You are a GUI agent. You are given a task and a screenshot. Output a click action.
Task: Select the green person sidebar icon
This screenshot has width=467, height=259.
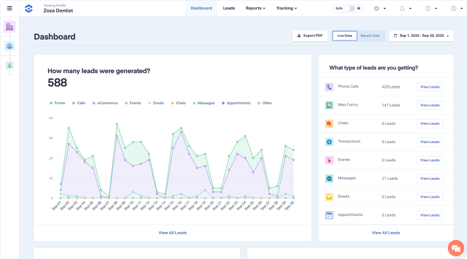coord(9,65)
